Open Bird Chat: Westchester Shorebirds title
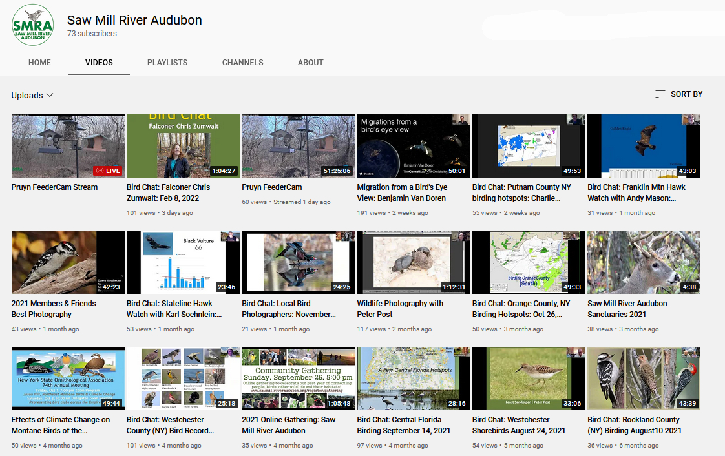Viewport: 725px width, 456px height. 519,425
